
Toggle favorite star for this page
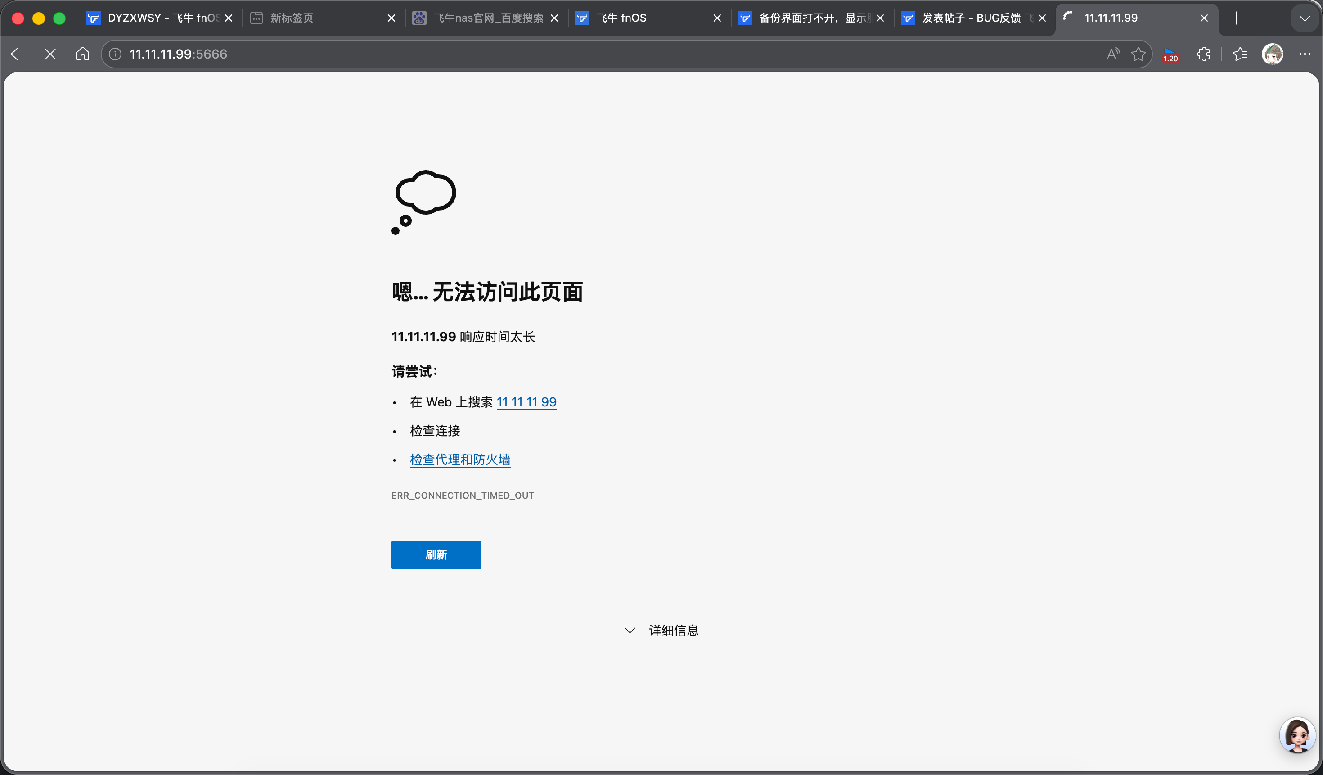coord(1138,54)
